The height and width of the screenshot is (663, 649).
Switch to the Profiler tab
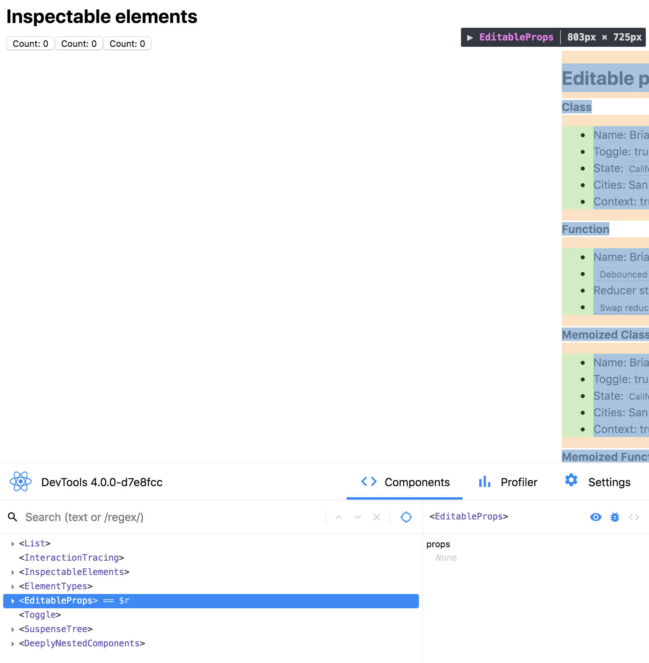tap(509, 482)
